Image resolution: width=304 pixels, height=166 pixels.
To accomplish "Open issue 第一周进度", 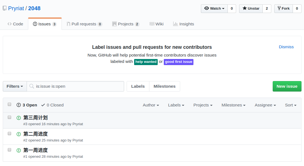I will point(35,150).
